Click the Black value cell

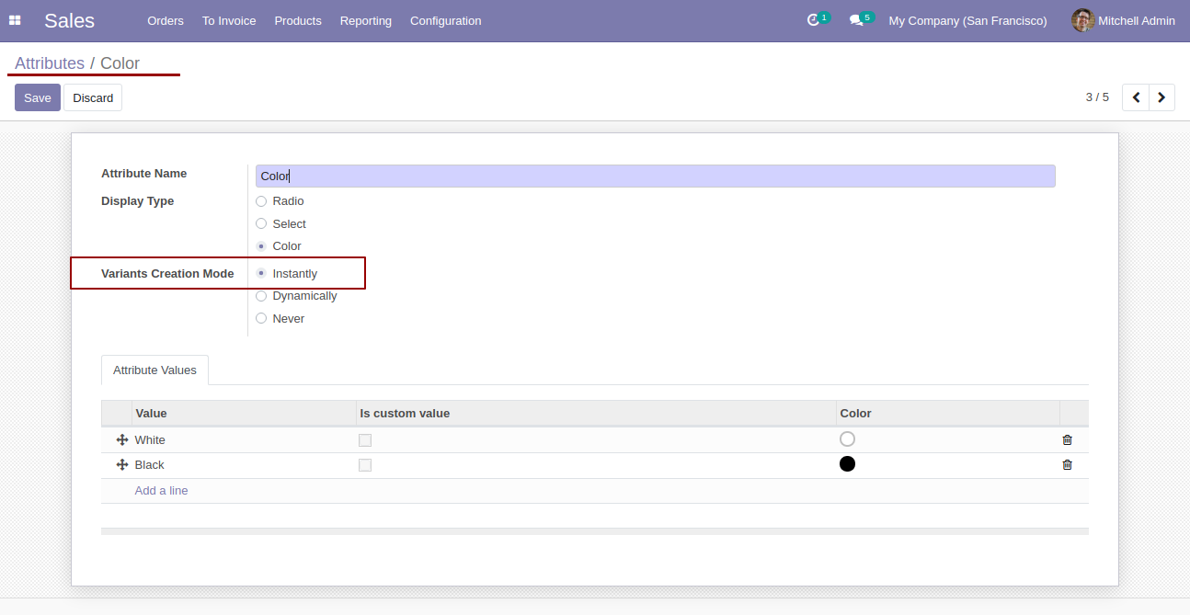click(x=244, y=465)
